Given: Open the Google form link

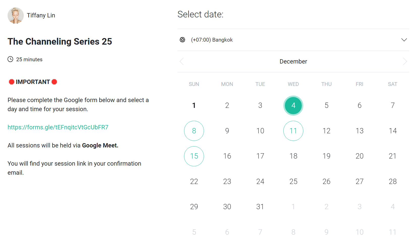Looking at the screenshot, I should pos(58,127).
